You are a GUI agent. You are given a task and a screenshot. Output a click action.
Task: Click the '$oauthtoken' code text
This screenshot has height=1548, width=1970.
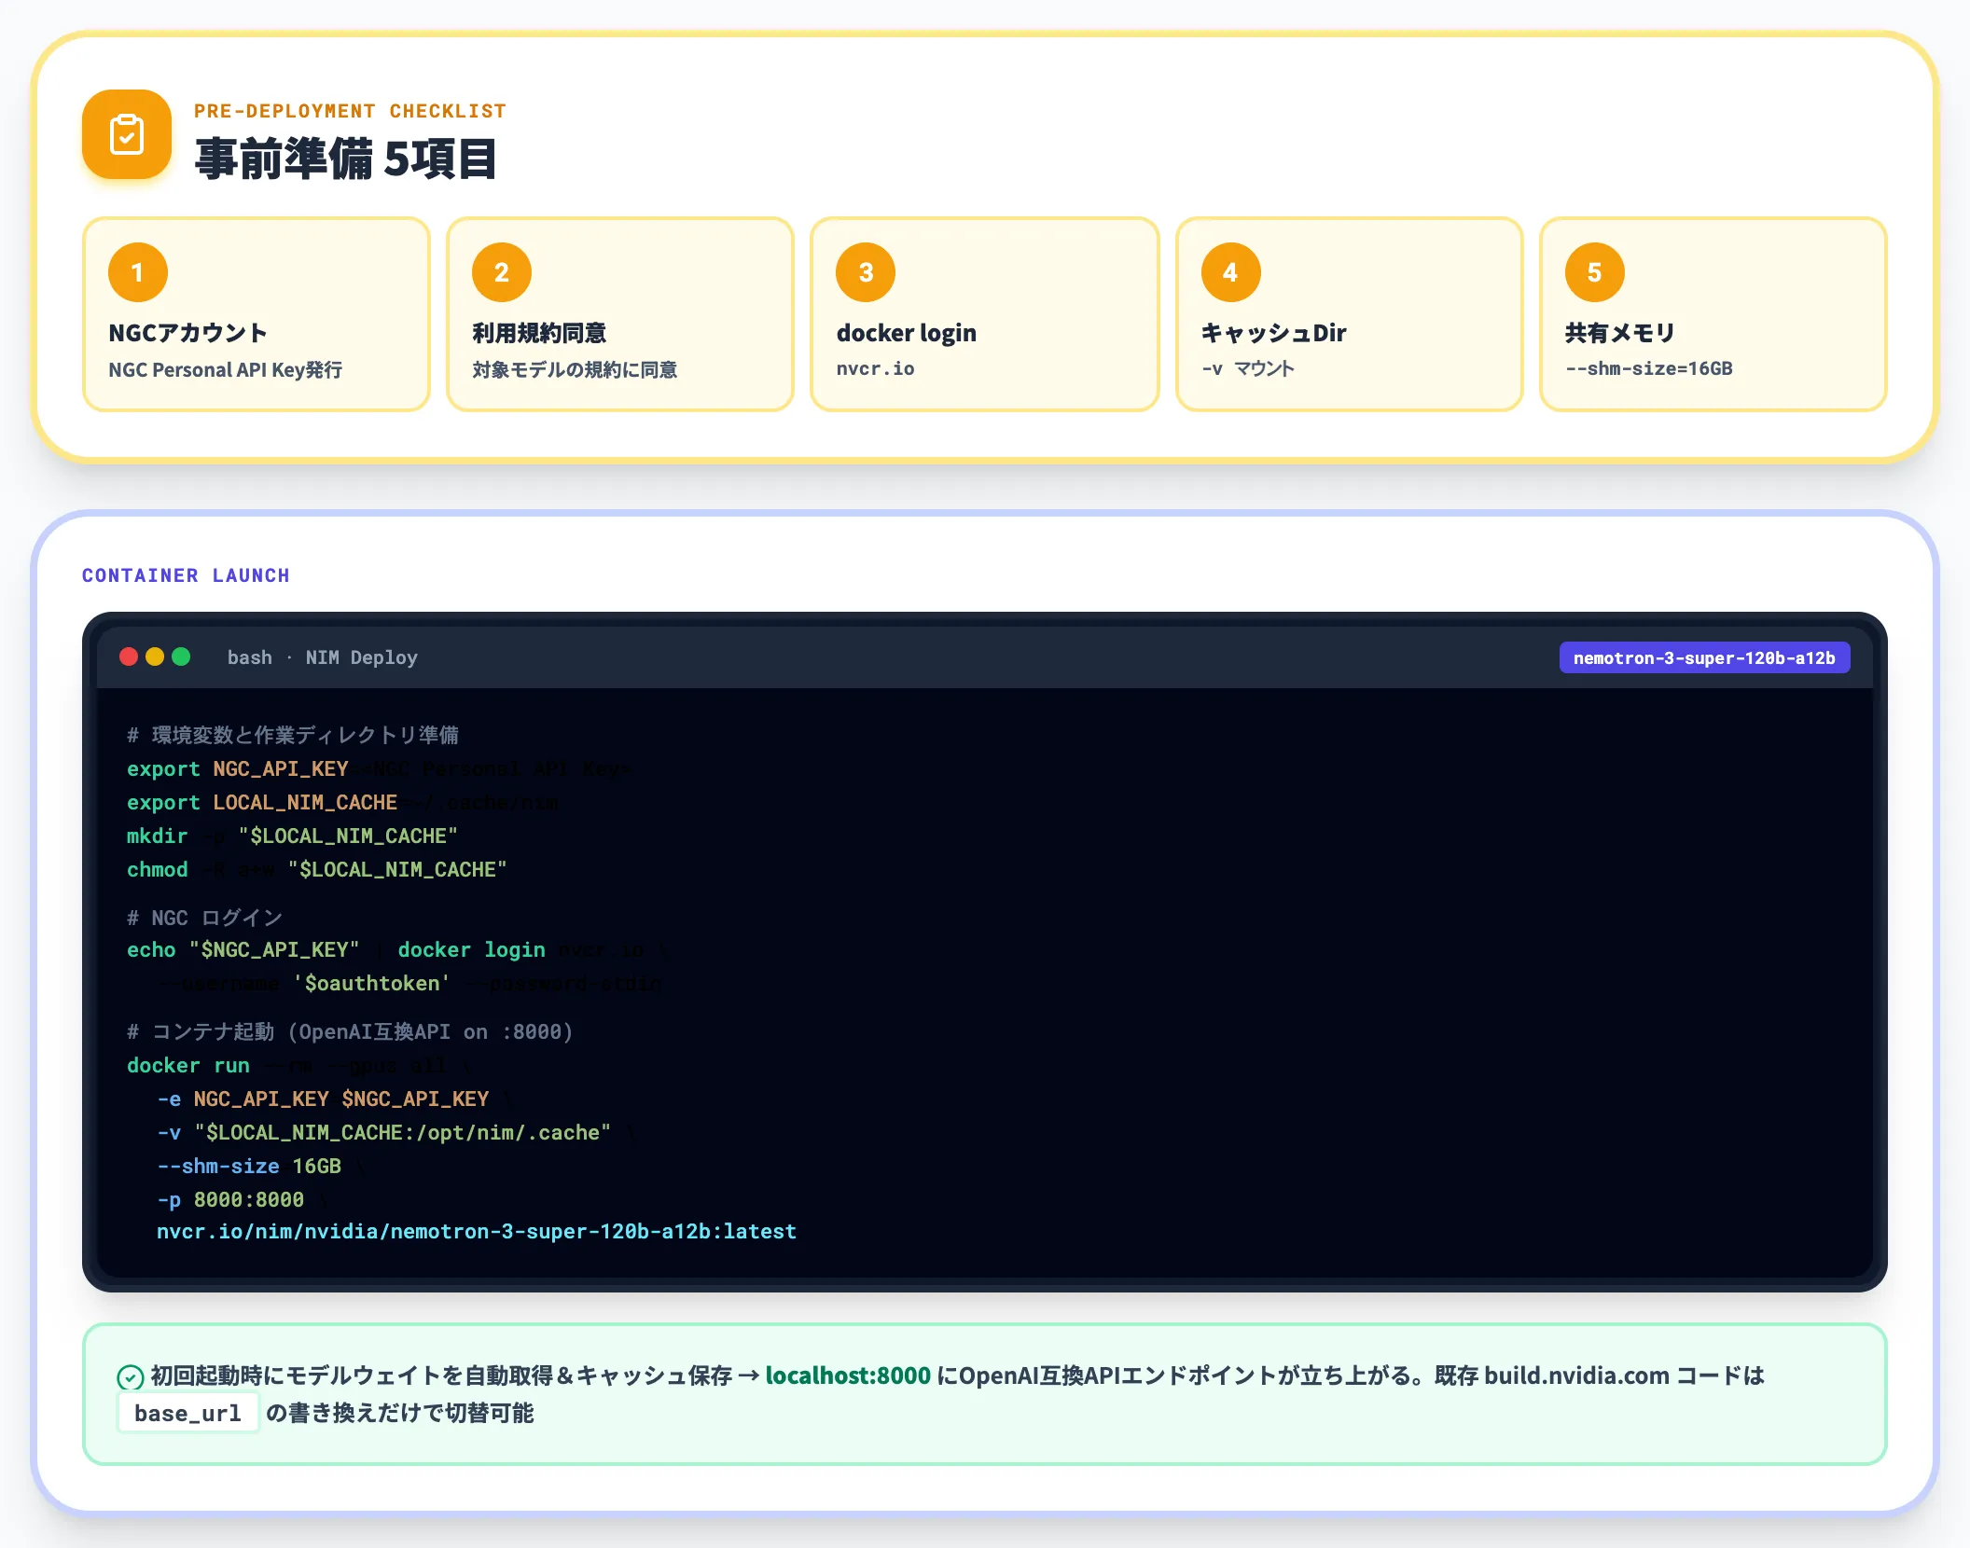[x=372, y=983]
